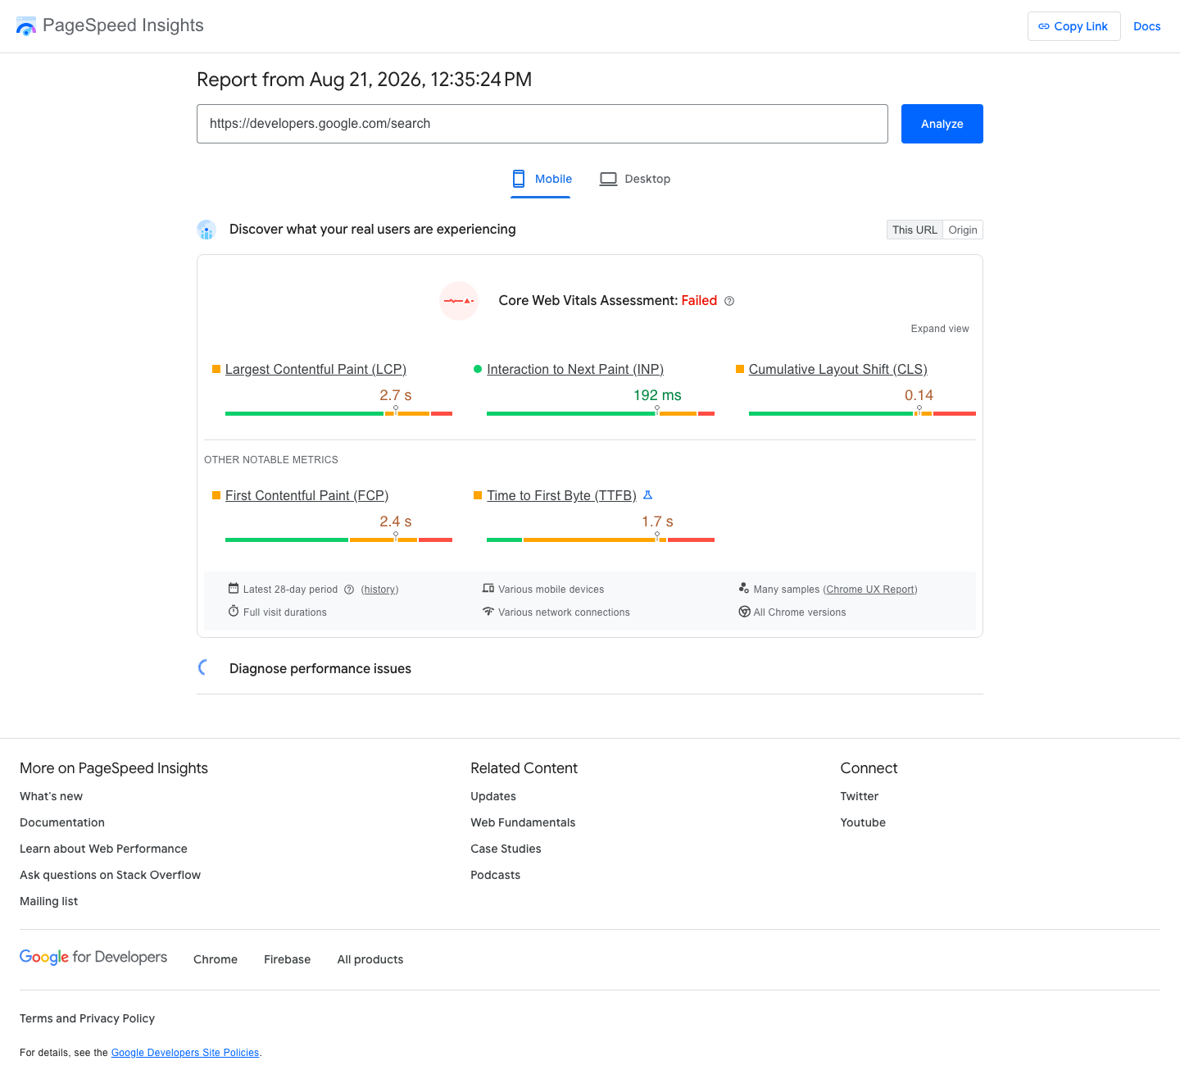The image size is (1180, 1079).
Task: Open the help icon next to 28-day period
Action: point(349,590)
